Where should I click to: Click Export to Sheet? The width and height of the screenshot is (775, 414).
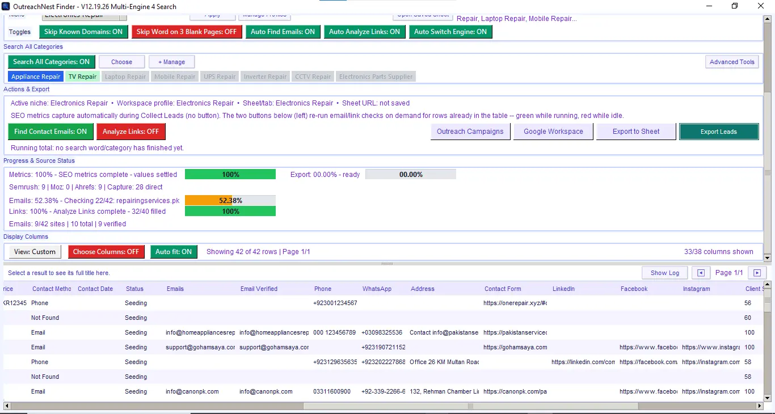tap(636, 132)
